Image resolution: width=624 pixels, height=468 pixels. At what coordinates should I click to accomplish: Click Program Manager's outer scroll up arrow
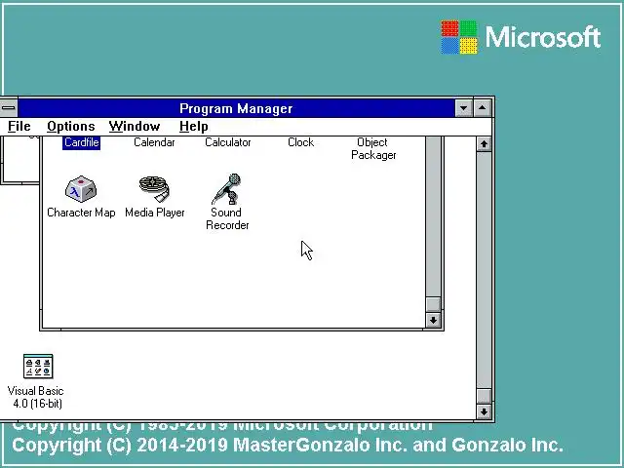click(484, 143)
